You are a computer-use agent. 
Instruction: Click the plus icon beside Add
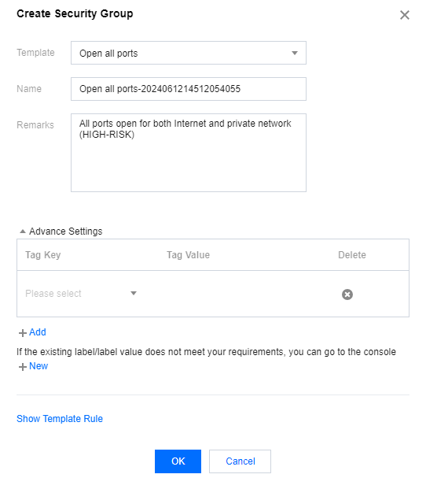tap(23, 333)
